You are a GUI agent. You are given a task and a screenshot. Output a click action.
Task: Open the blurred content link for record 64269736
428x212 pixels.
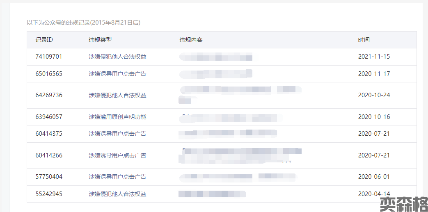coord(240,95)
